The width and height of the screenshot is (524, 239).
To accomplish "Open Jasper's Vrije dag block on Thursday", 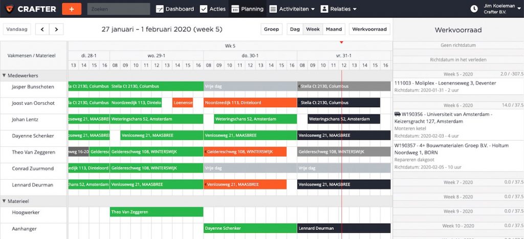I will click(250, 86).
